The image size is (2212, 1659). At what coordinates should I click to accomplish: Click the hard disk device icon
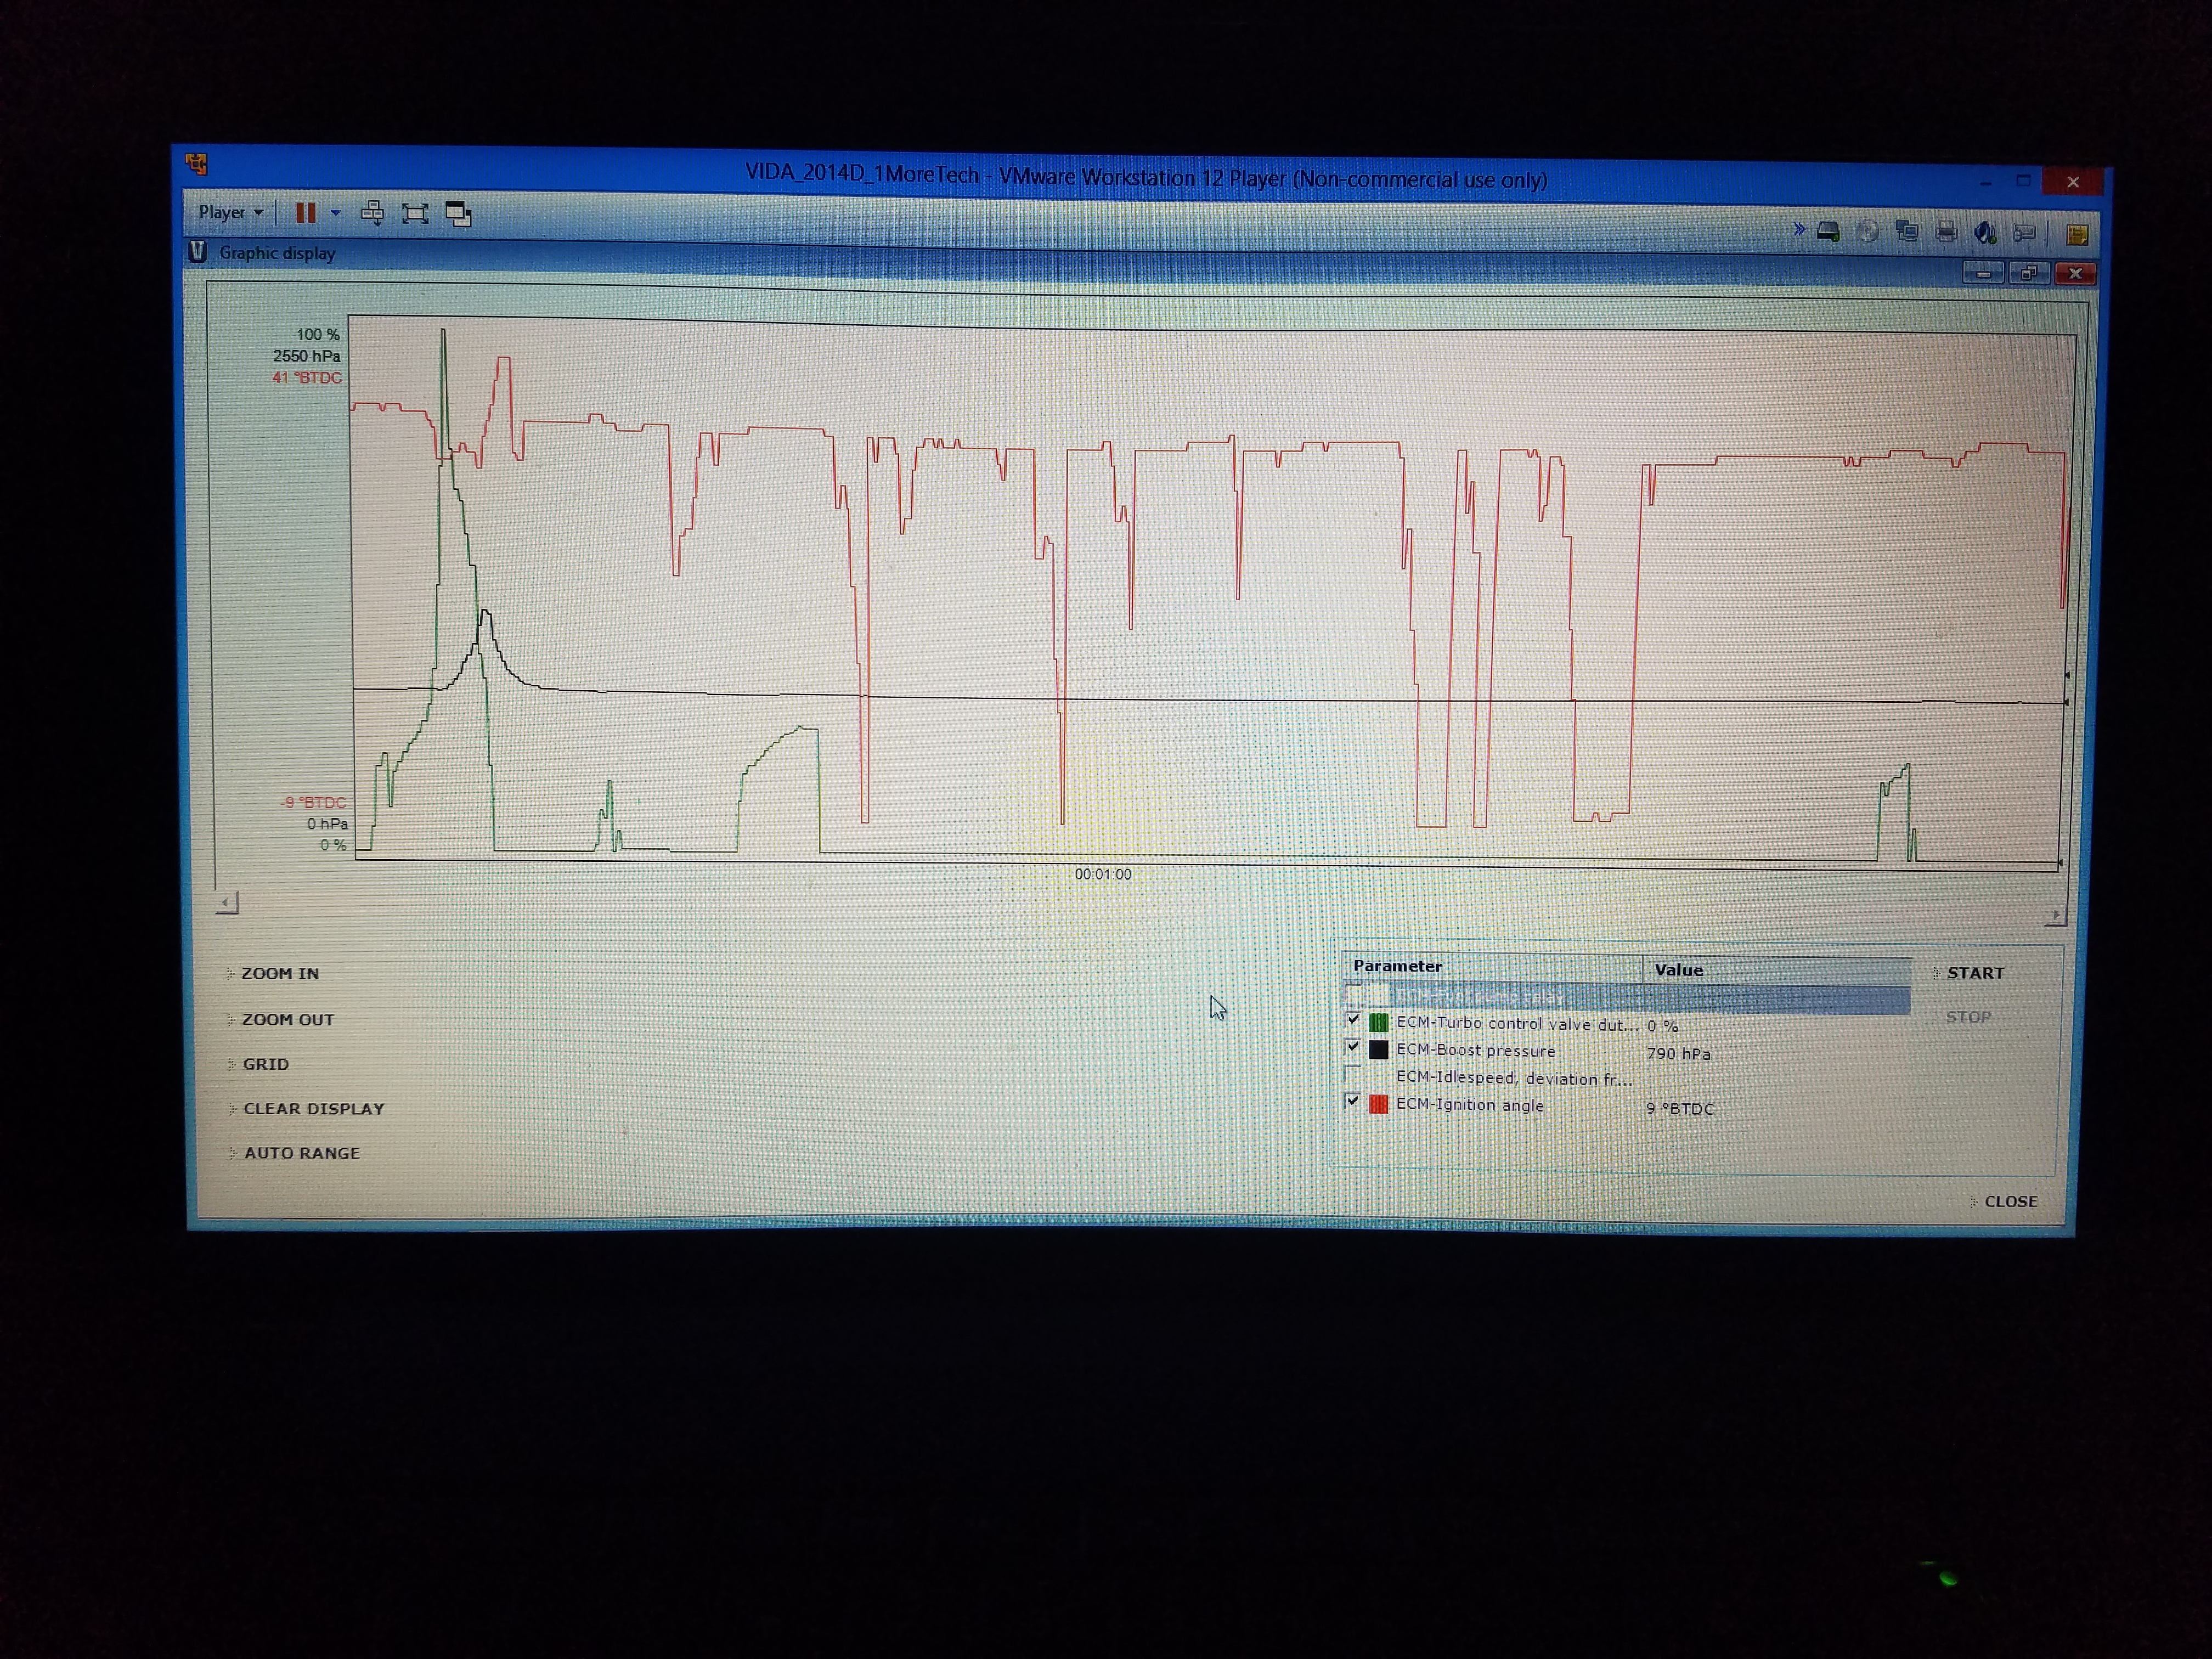click(1828, 232)
